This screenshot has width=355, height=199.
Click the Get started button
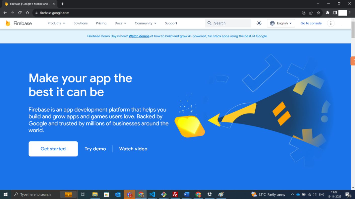coord(53,149)
